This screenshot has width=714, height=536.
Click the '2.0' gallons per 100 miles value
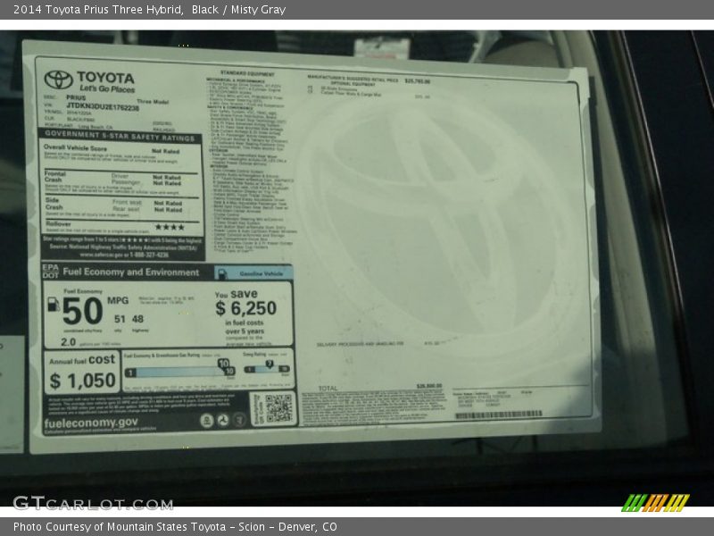tap(69, 342)
